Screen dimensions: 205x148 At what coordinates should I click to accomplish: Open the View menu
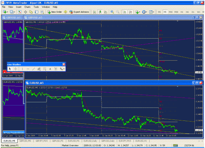pyautogui.click(x=10, y=7)
